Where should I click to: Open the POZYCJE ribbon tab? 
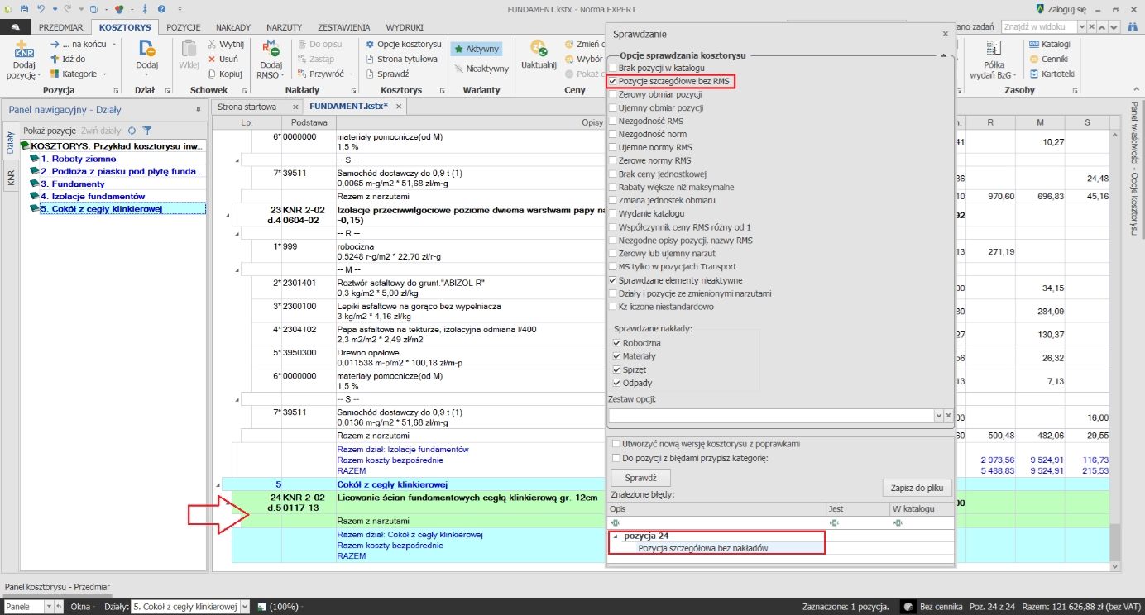[x=184, y=27]
